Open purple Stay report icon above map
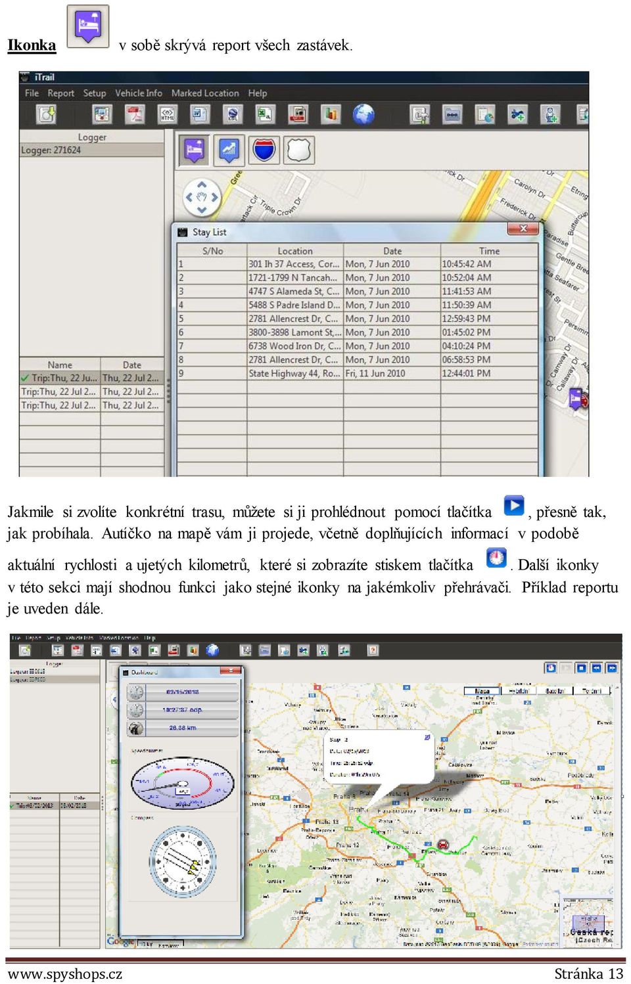This screenshot has width=631, height=984. point(195,150)
